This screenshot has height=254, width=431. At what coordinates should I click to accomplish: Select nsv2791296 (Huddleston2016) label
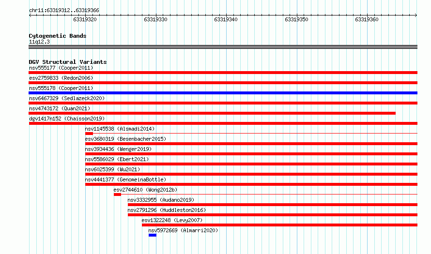tap(167, 210)
